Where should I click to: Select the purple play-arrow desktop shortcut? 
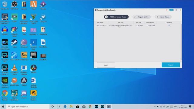point(43,5)
